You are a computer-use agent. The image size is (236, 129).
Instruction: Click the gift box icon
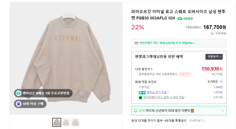click(192, 110)
